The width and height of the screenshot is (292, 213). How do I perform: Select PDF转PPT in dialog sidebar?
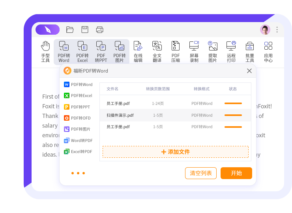click(x=77, y=107)
